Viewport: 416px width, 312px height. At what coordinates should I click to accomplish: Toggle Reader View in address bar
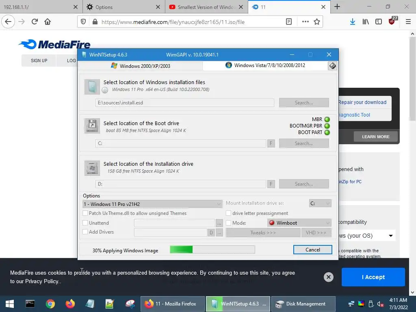(289, 22)
